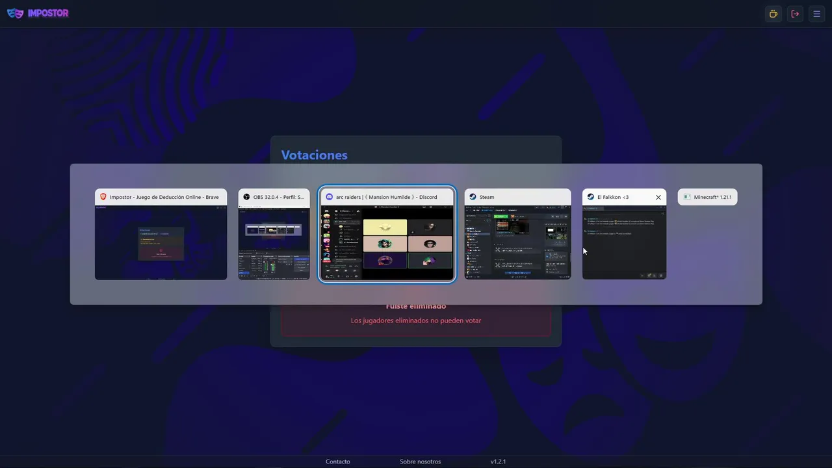This screenshot has height=468, width=832.
Task: Switch to Minecraft 1.21.1 window
Action: [x=707, y=197]
